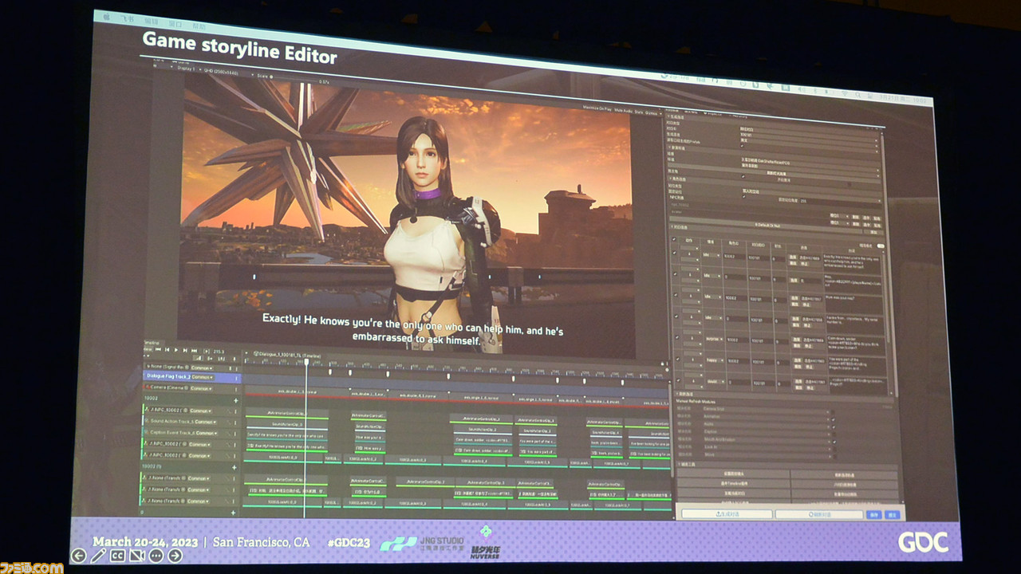Open surprise emotion dropdown in dialogue table
Viewport: 1021px width, 574px height.
715,339
